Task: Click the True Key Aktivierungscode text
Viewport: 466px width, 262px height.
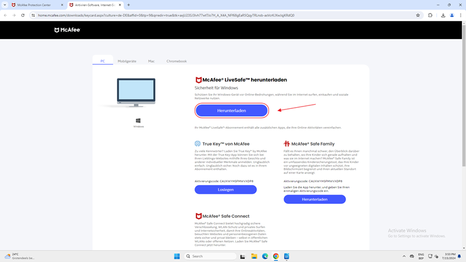Action: click(x=224, y=181)
